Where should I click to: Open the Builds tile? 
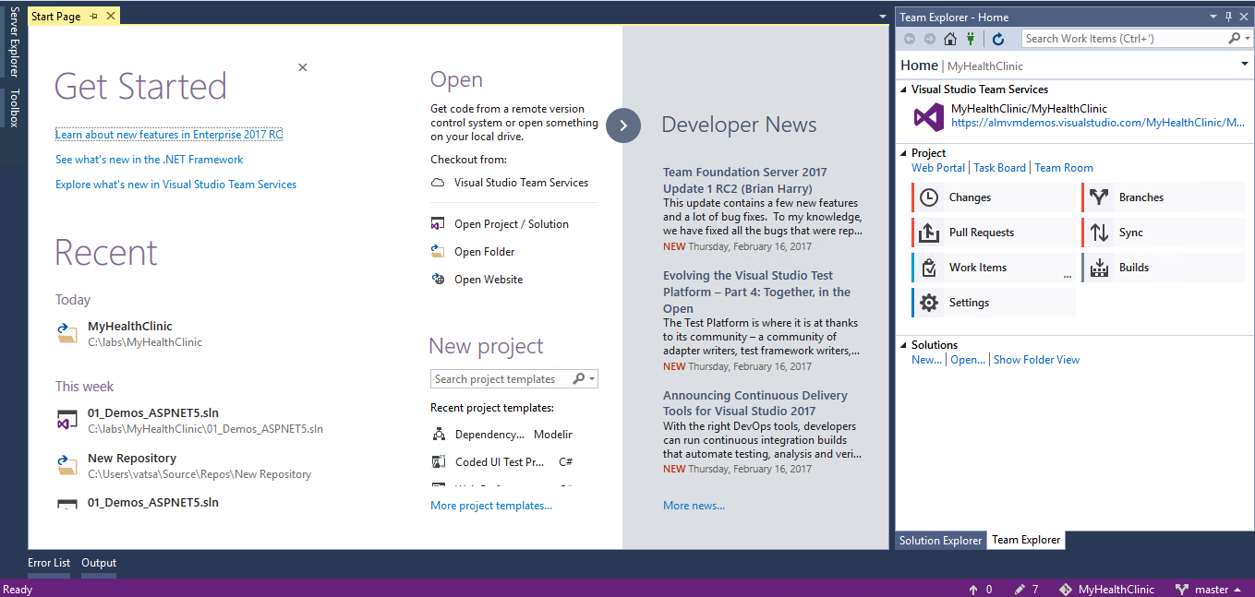pyautogui.click(x=1164, y=268)
